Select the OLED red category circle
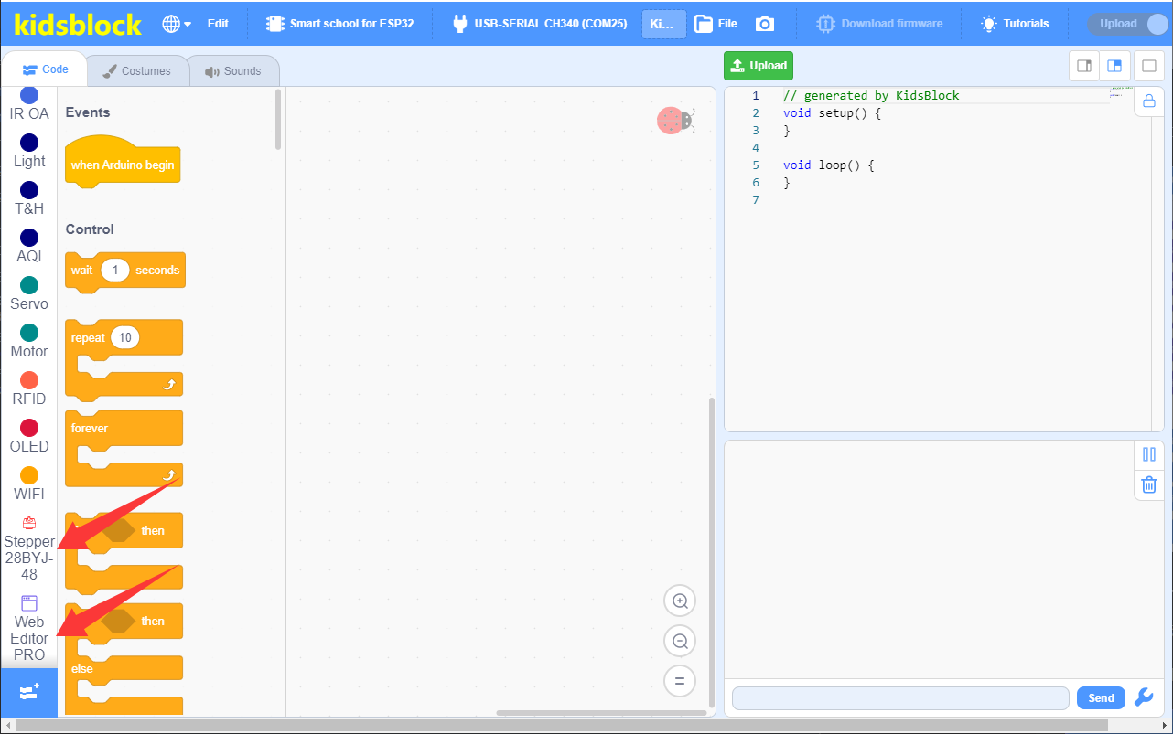 (29, 427)
